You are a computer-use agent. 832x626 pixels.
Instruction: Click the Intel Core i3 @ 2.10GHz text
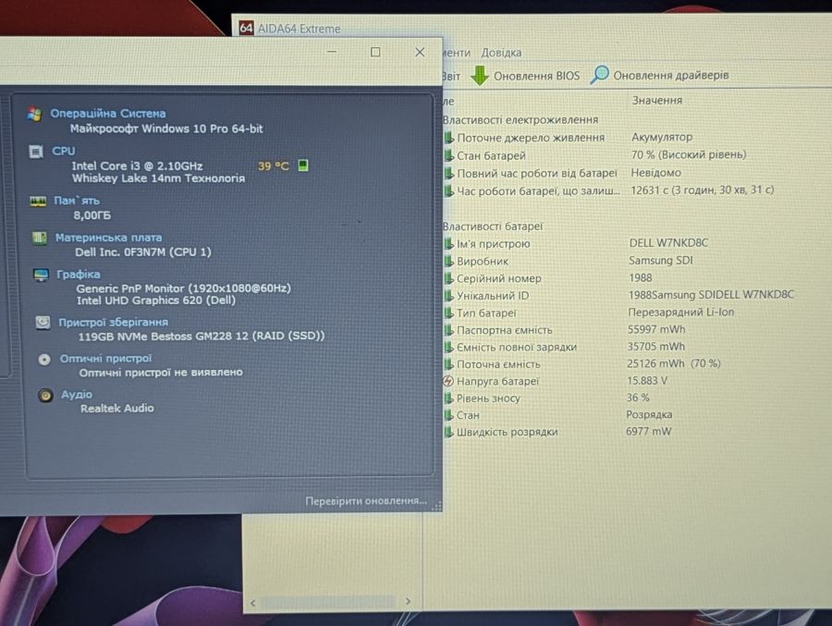tap(137, 166)
